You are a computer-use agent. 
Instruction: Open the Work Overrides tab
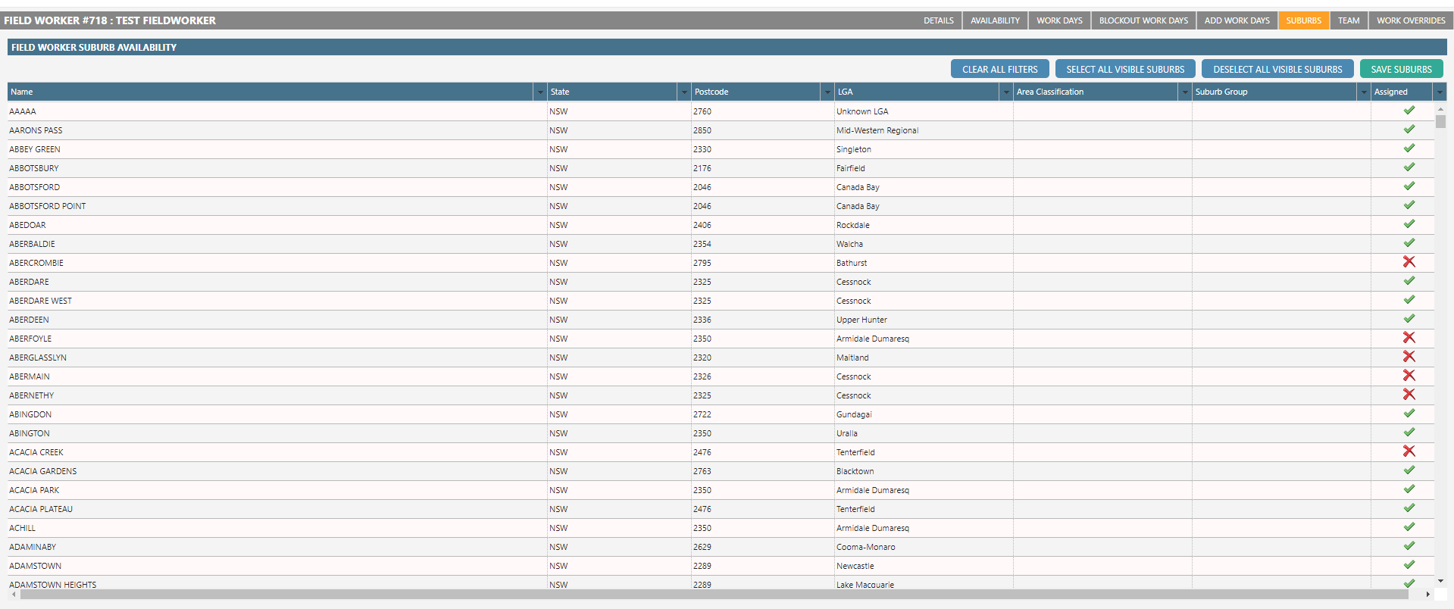click(x=1410, y=20)
